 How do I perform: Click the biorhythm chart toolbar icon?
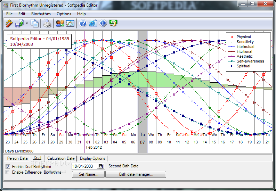(x=70, y=23)
